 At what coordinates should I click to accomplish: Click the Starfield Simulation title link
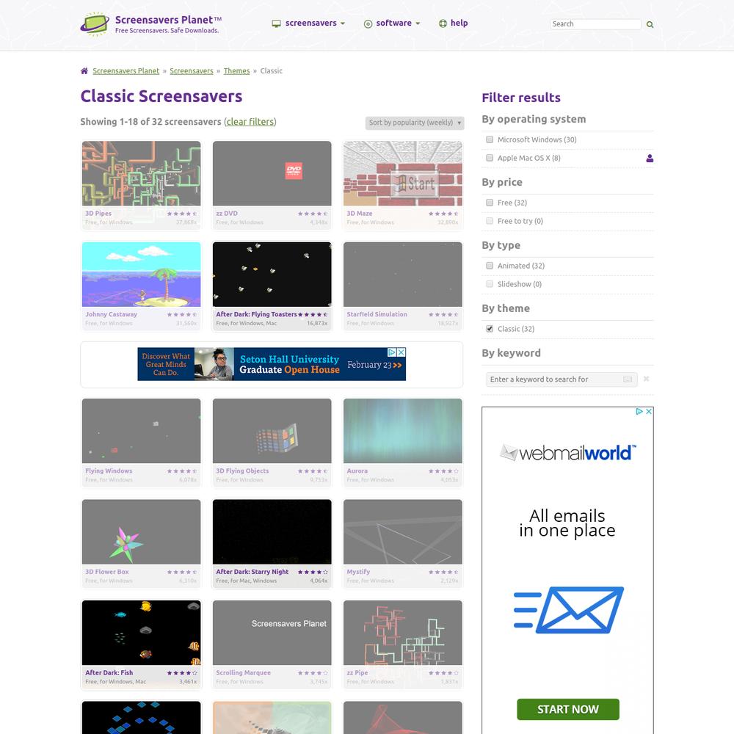point(377,315)
